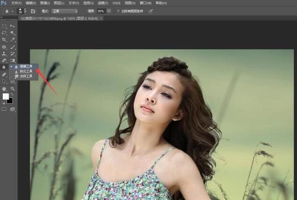Change the screen mode
Screen dimensions: 297x200
(x=13, y=109)
